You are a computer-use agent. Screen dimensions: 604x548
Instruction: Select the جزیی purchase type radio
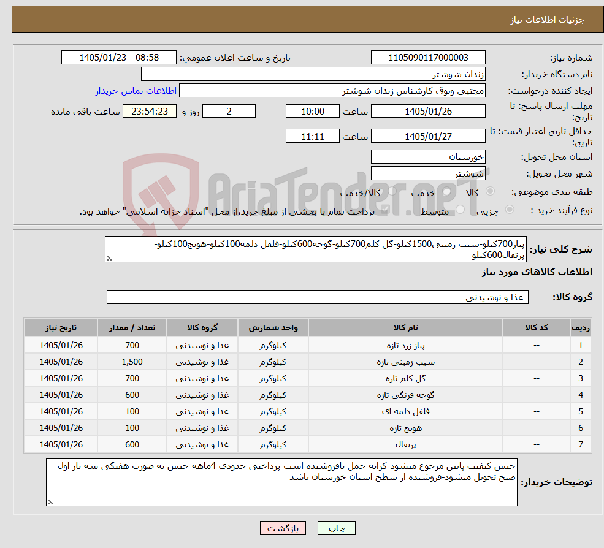[509, 210]
